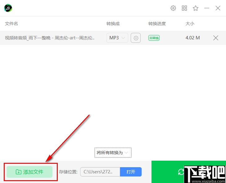This screenshot has height=183, width=226.
Task: Click the storage path field C:\Users\272..
Action: coord(100,172)
